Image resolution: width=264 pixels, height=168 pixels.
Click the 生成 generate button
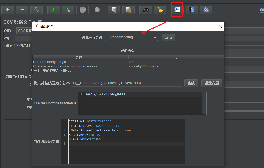click(x=191, y=83)
